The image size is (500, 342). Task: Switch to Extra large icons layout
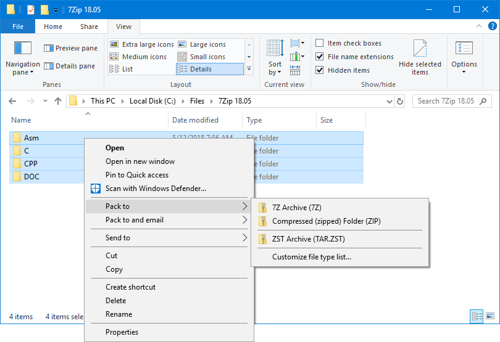point(142,44)
